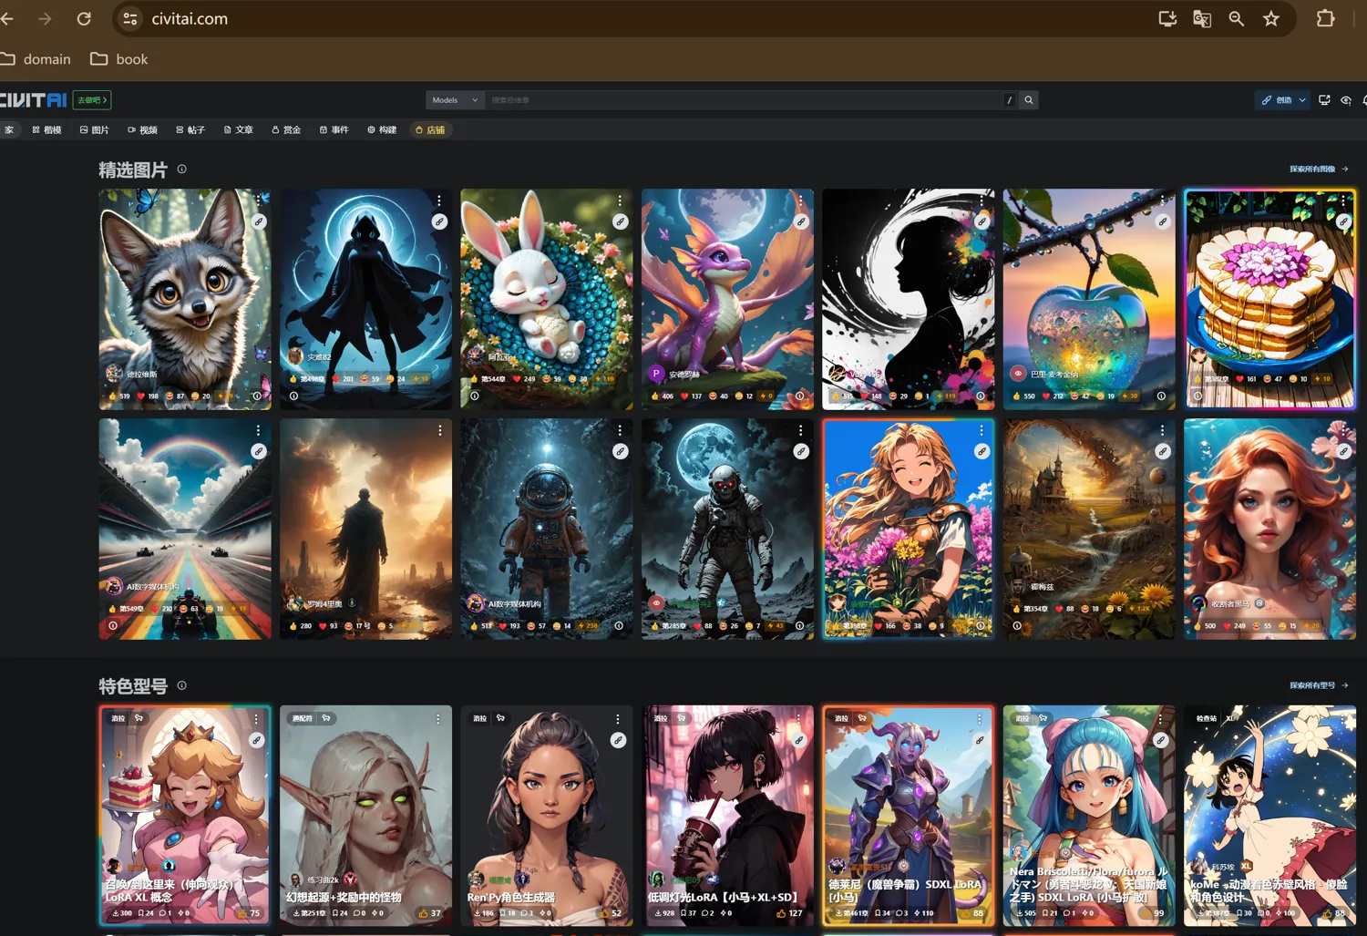Open the Google Translate icon in address bar
The height and width of the screenshot is (936, 1367).
tap(1202, 18)
